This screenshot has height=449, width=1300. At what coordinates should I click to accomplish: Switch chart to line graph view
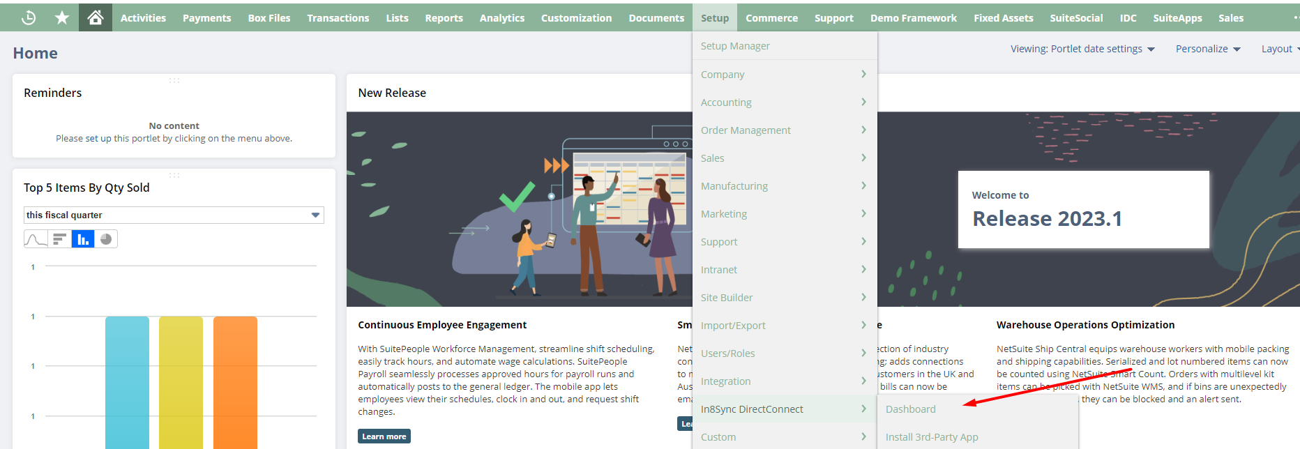coord(36,239)
